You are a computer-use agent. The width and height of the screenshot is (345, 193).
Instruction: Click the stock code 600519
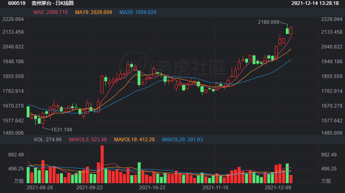17,3
